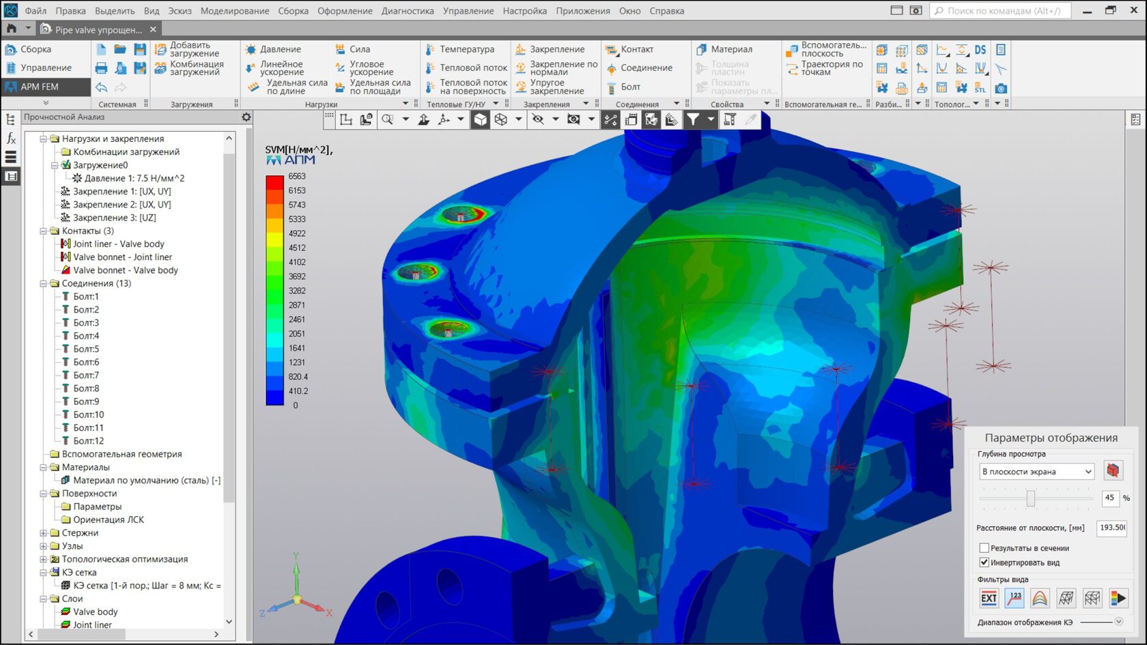
Task: Expand Диапазон отображения КЭ section
Action: pos(1118,621)
